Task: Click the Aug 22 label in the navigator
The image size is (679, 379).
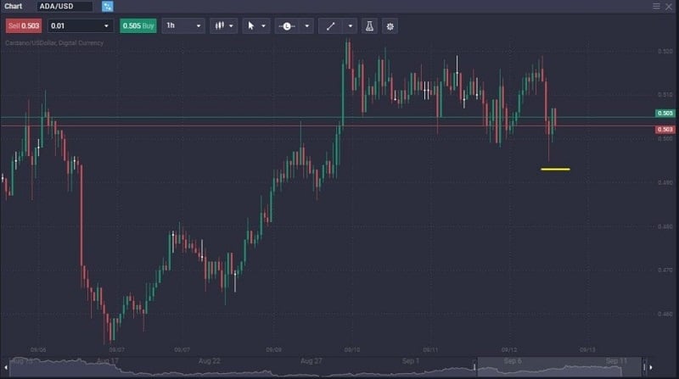Action: pyautogui.click(x=209, y=361)
